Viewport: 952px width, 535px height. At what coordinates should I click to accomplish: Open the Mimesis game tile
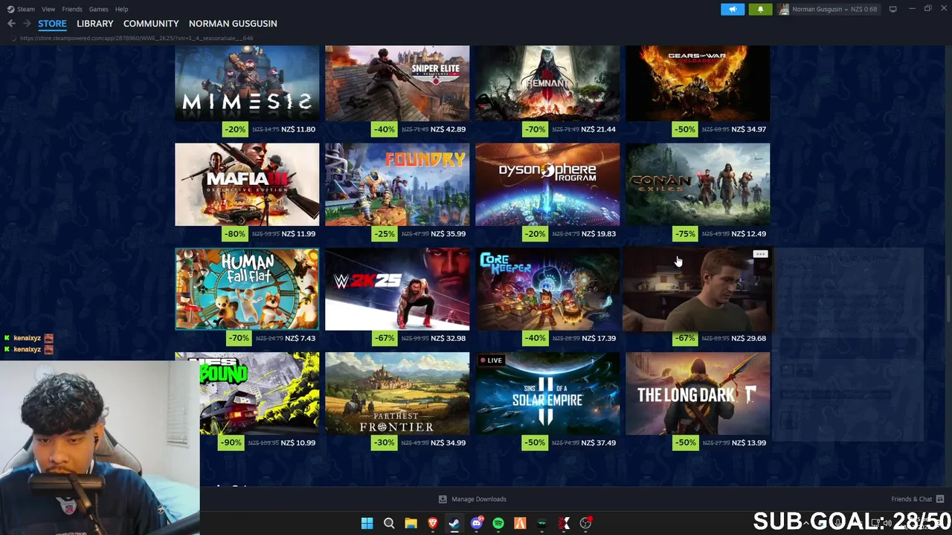pos(247,83)
